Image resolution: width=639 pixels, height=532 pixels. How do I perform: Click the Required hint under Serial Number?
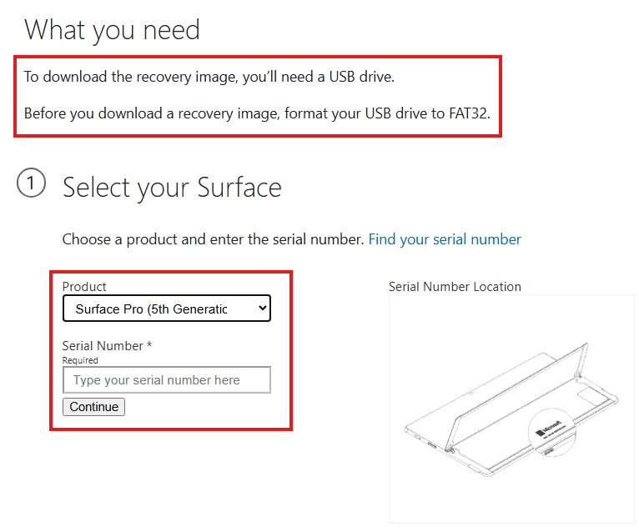click(80, 360)
